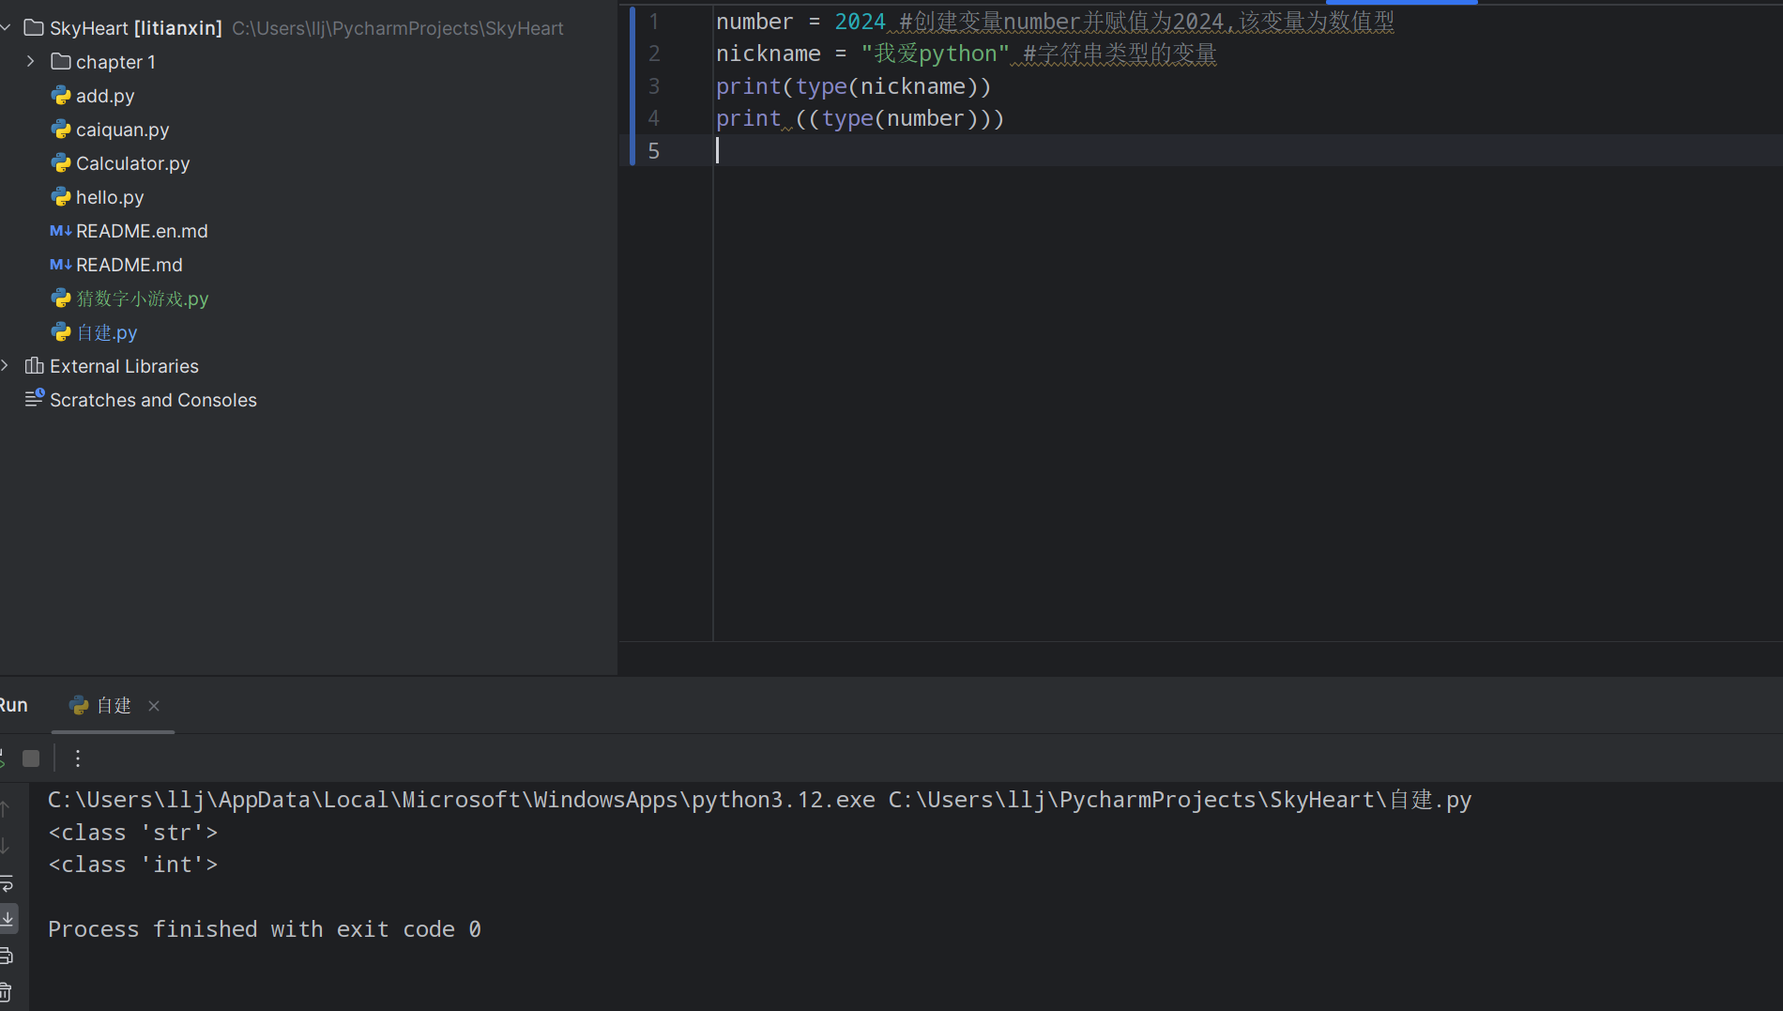The height and width of the screenshot is (1011, 1783).
Task: Click the comment #字符串类型的变量
Action: pos(1120,54)
